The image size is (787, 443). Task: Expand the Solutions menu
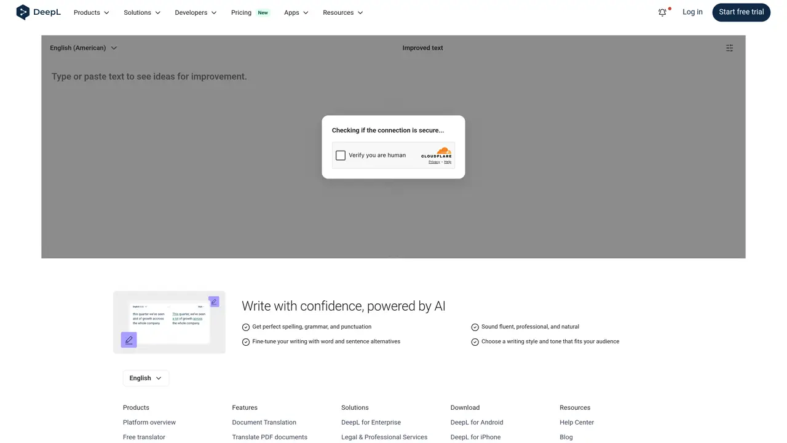pyautogui.click(x=142, y=12)
